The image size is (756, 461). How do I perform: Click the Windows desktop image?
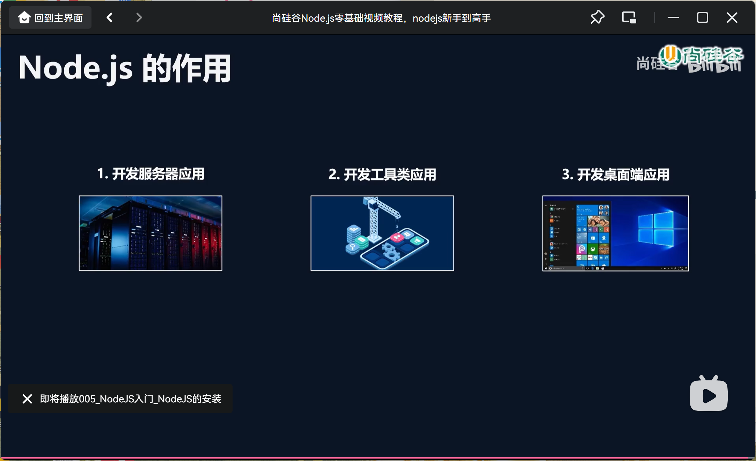tap(615, 233)
